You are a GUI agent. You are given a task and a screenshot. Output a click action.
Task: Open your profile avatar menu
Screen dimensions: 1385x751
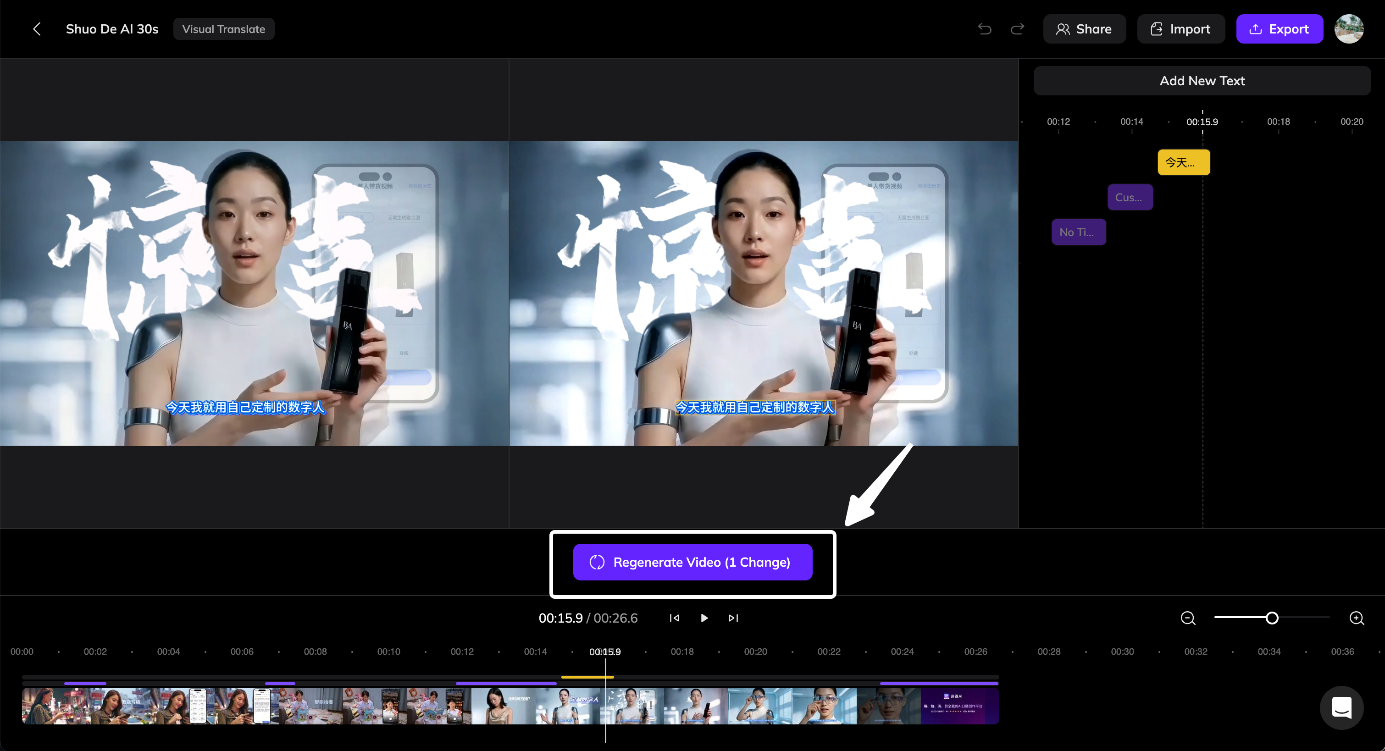(x=1349, y=28)
